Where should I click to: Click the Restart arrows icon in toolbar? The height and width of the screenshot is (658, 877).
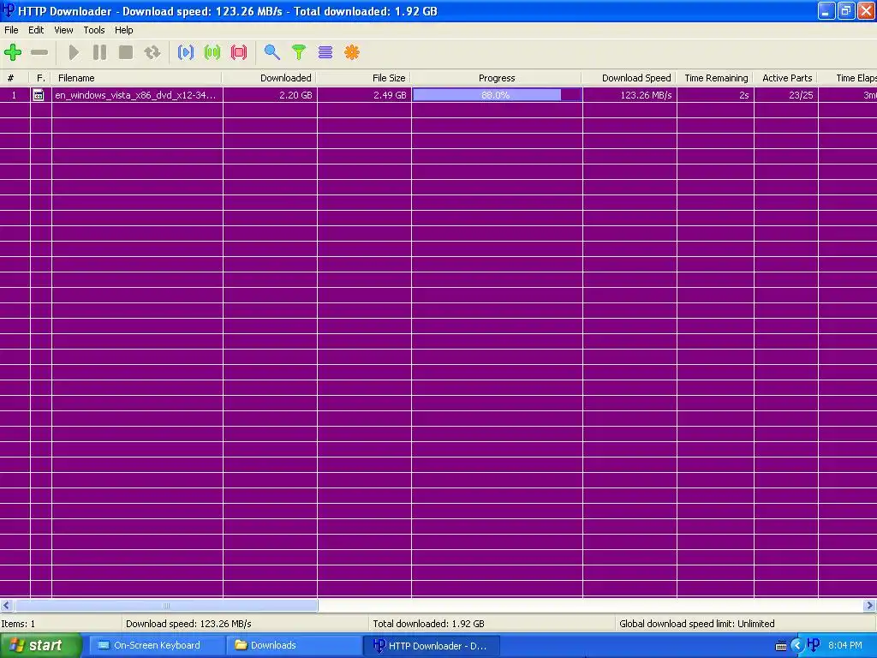152,52
